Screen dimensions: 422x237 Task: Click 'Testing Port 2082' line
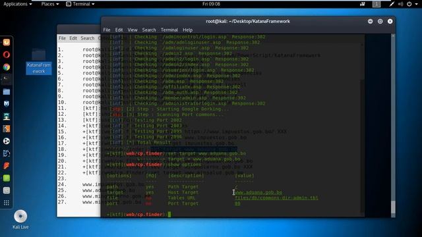158,120
